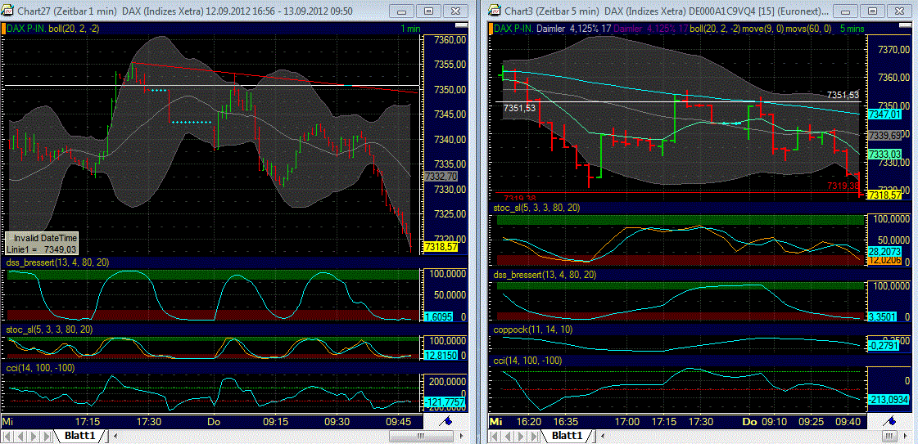
Task: Click the 3,3501 dss_bressert value
Action: 881,316
